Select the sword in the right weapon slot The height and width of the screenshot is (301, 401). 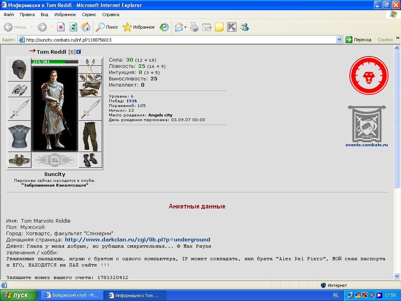tap(90, 109)
